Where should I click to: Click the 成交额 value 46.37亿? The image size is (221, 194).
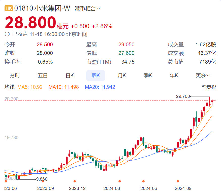click(207, 53)
